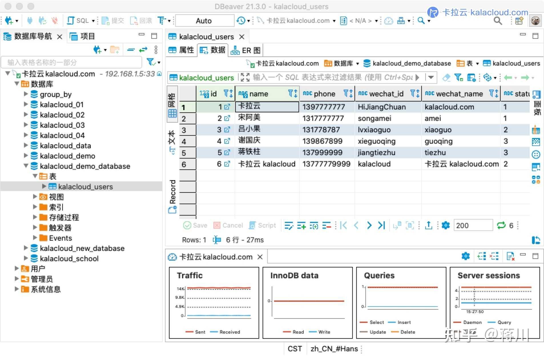
Task: Expand the kalacloud_01 database node
Action: (26, 104)
